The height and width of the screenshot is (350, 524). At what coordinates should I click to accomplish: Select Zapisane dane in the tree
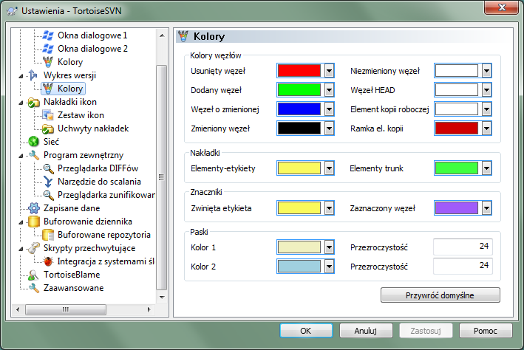coord(72,208)
